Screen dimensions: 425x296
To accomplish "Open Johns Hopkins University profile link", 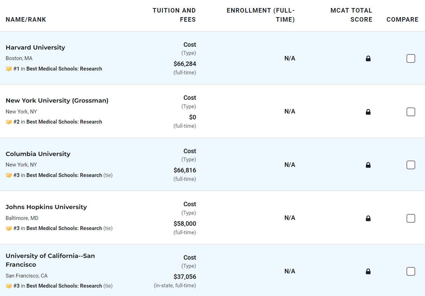I will coord(46,207).
